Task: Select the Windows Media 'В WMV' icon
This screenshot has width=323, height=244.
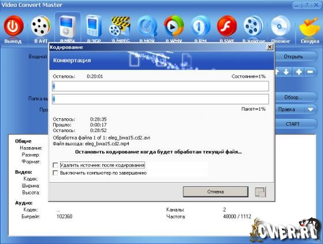Action: 174,26
